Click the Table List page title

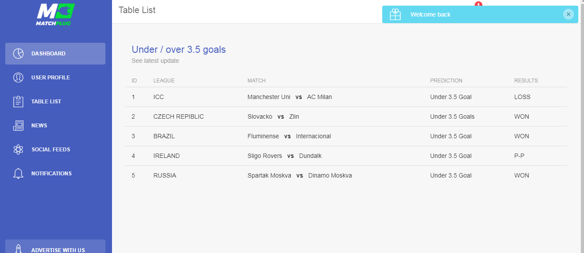pyautogui.click(x=137, y=10)
